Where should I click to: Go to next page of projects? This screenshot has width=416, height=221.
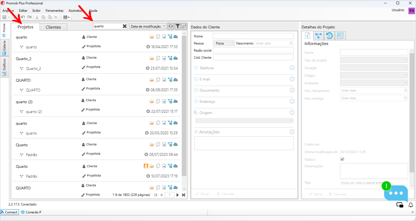(178, 195)
